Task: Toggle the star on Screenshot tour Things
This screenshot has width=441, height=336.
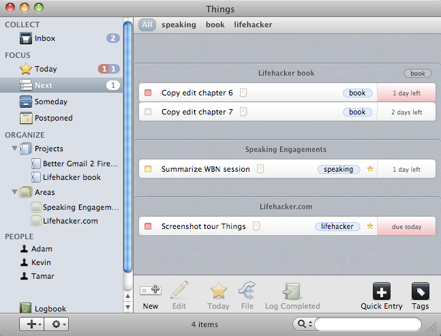Action: click(370, 226)
